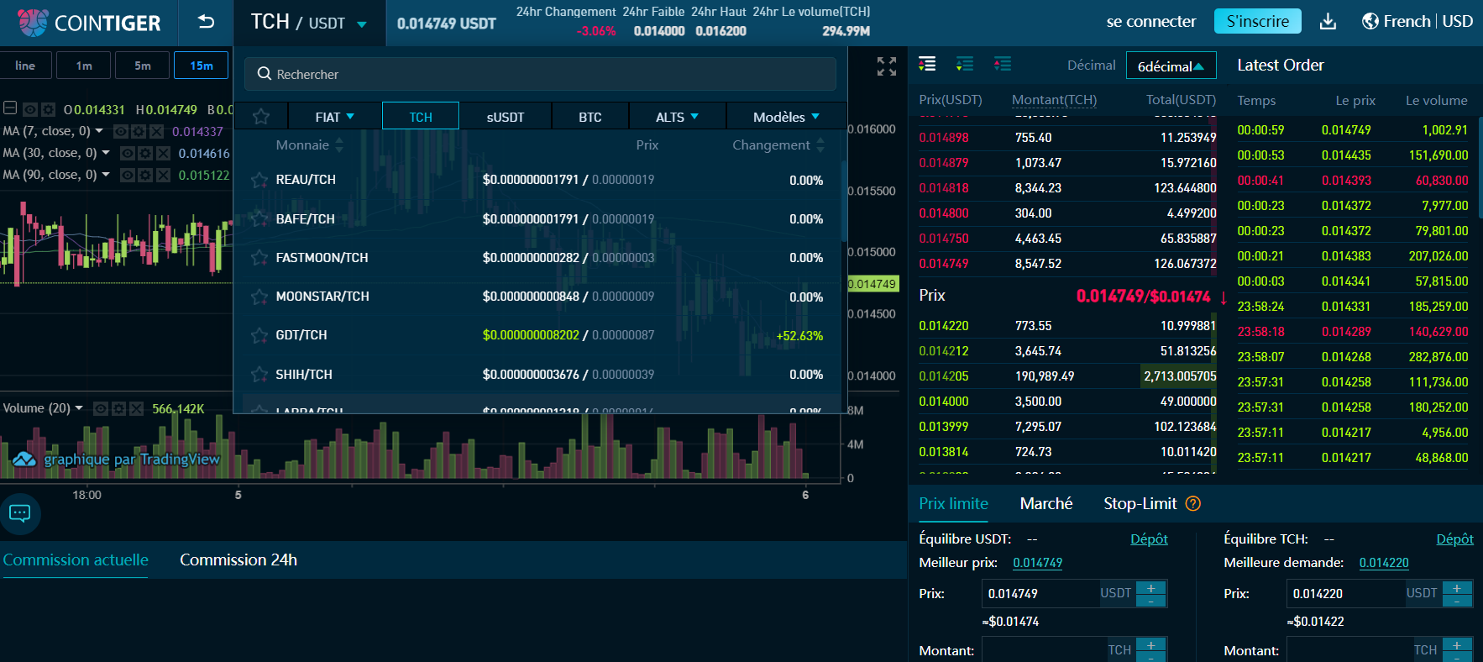
Task: Remove the MA (30, close, 0) indicator
Action: [164, 153]
